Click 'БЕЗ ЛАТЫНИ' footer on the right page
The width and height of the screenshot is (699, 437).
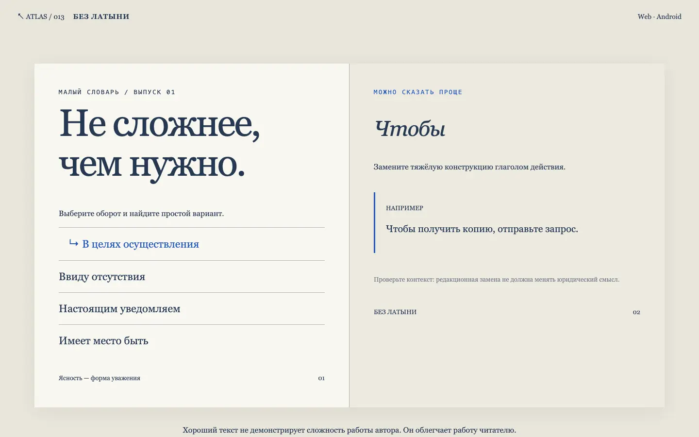pos(395,312)
